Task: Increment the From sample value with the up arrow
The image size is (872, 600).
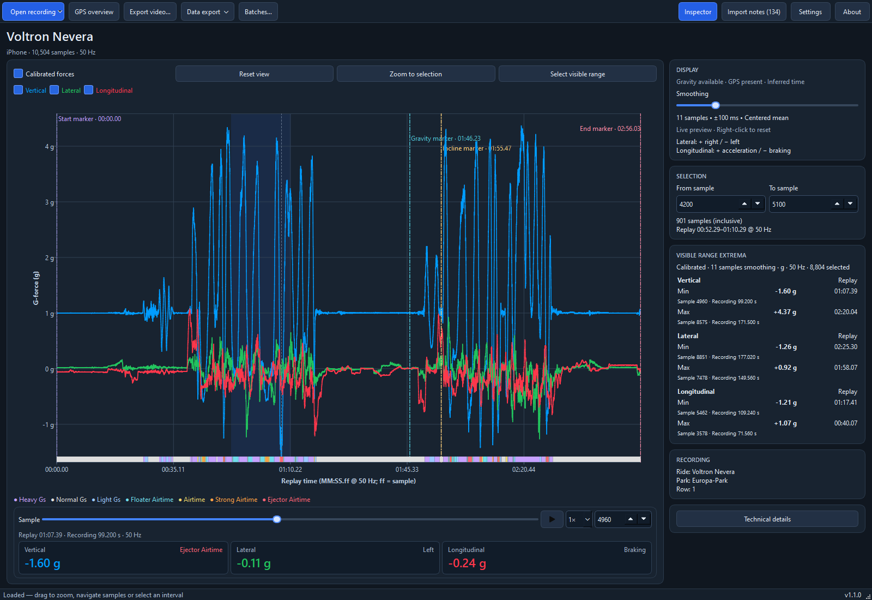Action: (x=744, y=204)
